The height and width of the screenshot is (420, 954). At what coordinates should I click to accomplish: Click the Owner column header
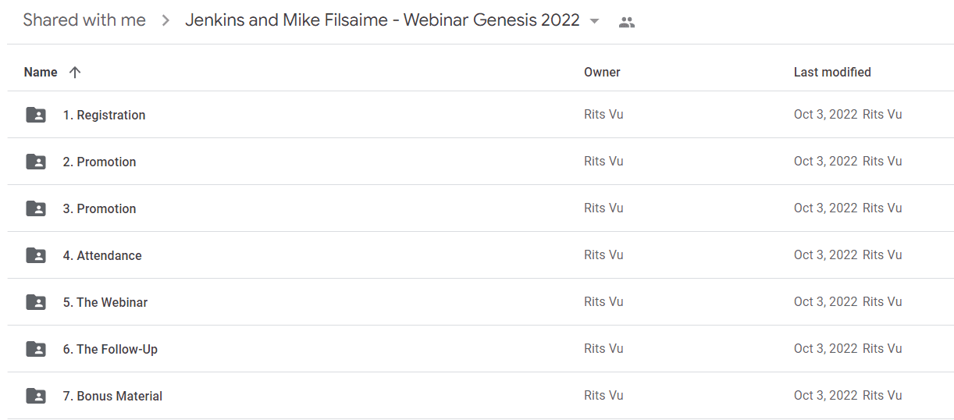(x=602, y=72)
